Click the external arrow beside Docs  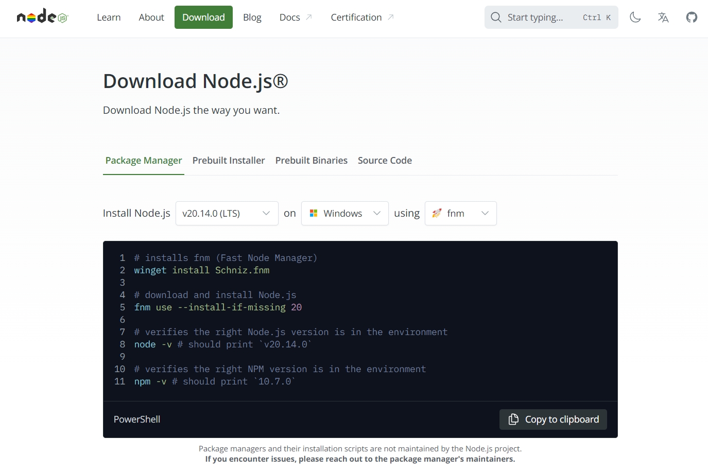coord(309,17)
